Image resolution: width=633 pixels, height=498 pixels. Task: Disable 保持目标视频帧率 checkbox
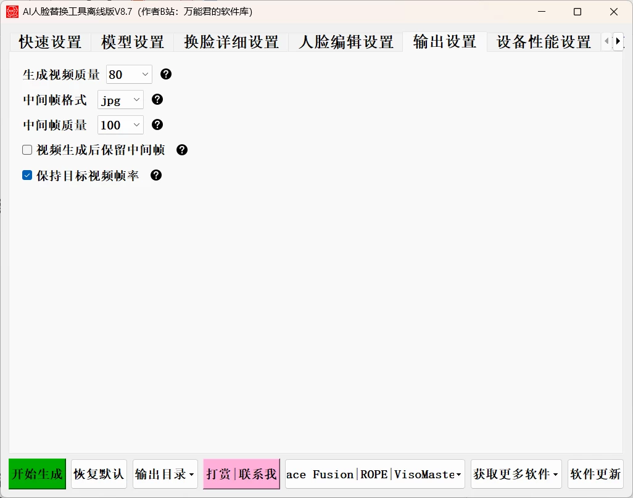[x=27, y=175]
